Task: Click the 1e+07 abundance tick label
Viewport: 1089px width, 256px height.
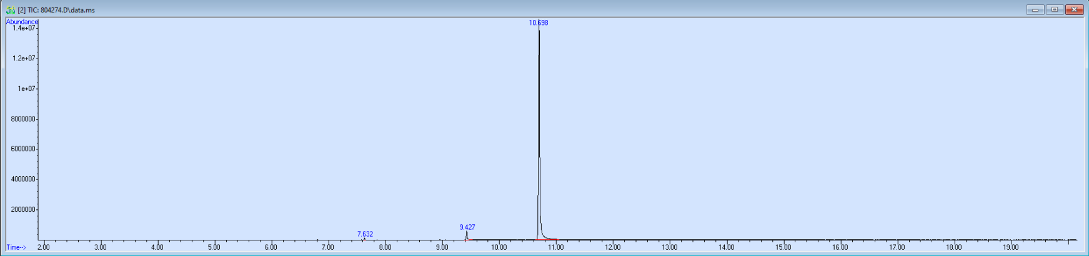Action: [x=26, y=88]
